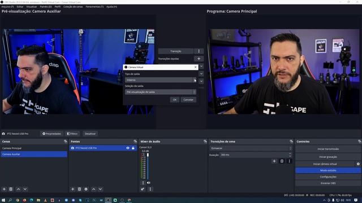Add a quick transition with plus icon
362x203 pixels.
199,59
